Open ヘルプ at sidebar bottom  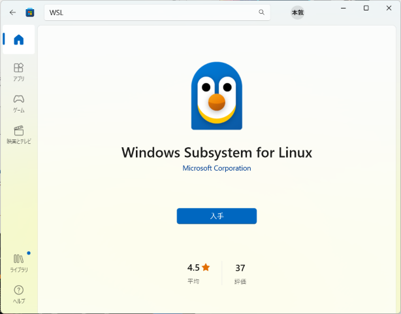coord(19,294)
